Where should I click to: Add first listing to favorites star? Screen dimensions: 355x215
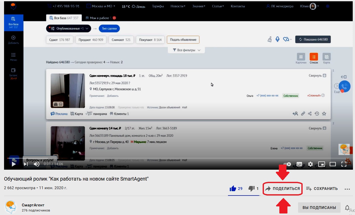[324, 114]
